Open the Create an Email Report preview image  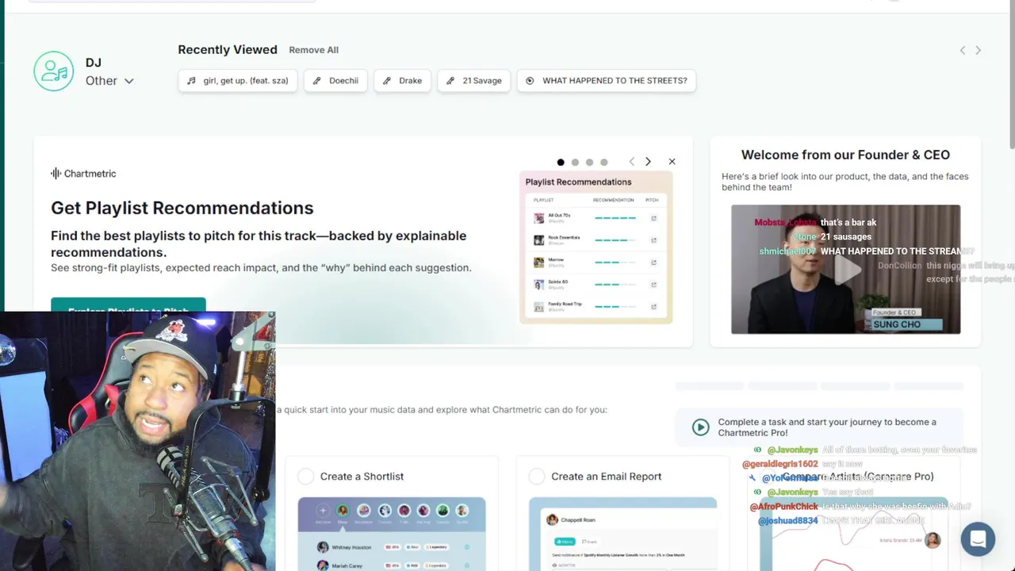[x=622, y=534]
